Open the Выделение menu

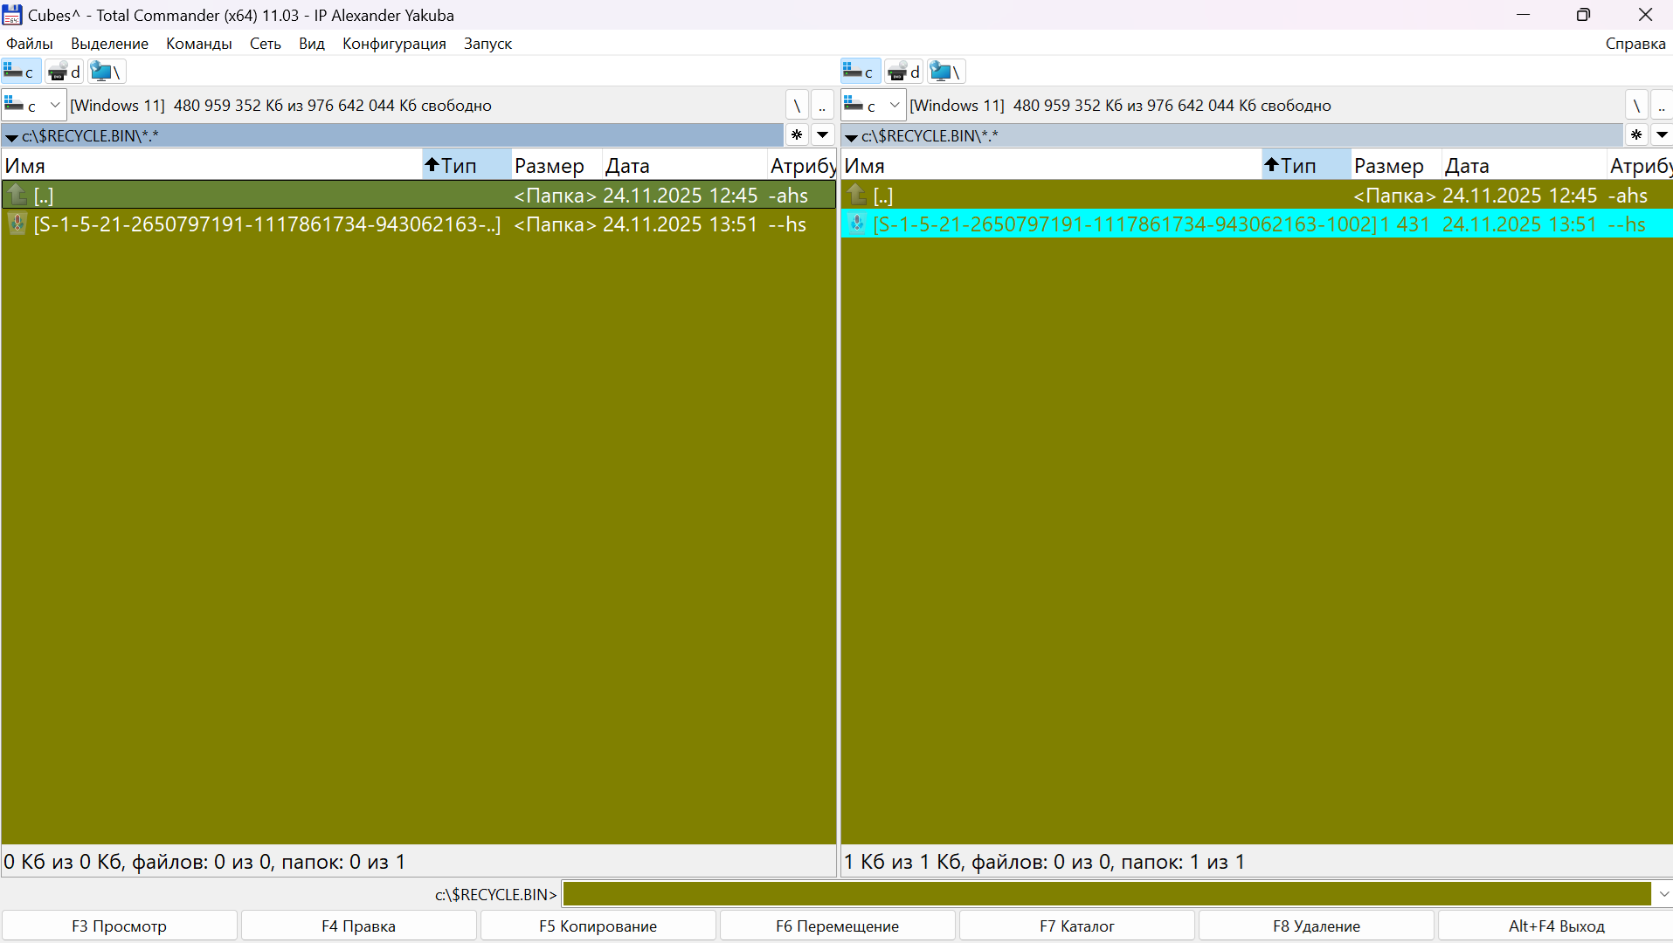click(110, 44)
